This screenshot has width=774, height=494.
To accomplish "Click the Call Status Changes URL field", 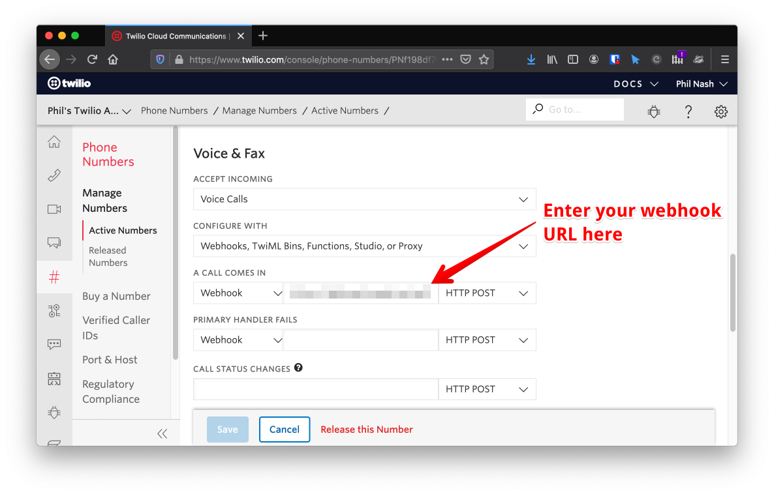I will tap(316, 389).
